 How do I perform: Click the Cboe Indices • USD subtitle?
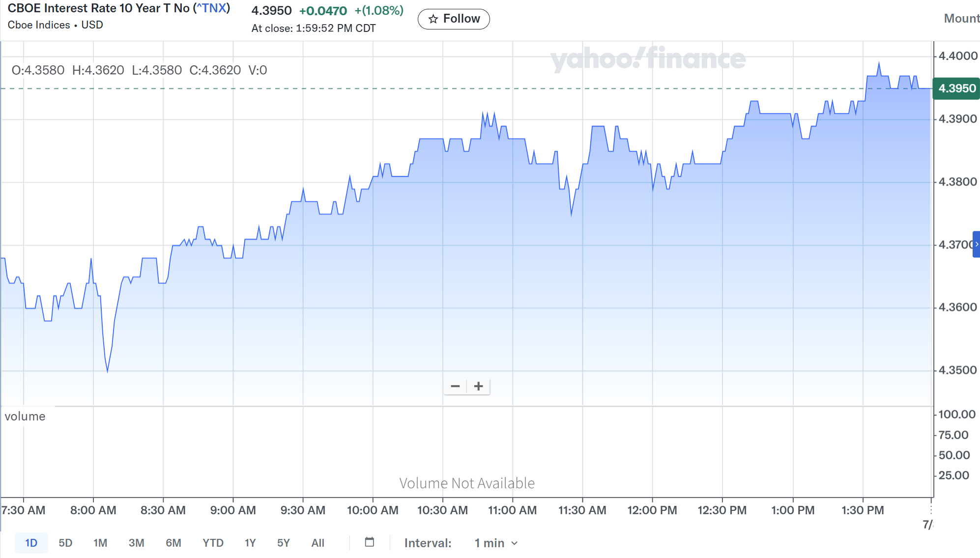(55, 25)
